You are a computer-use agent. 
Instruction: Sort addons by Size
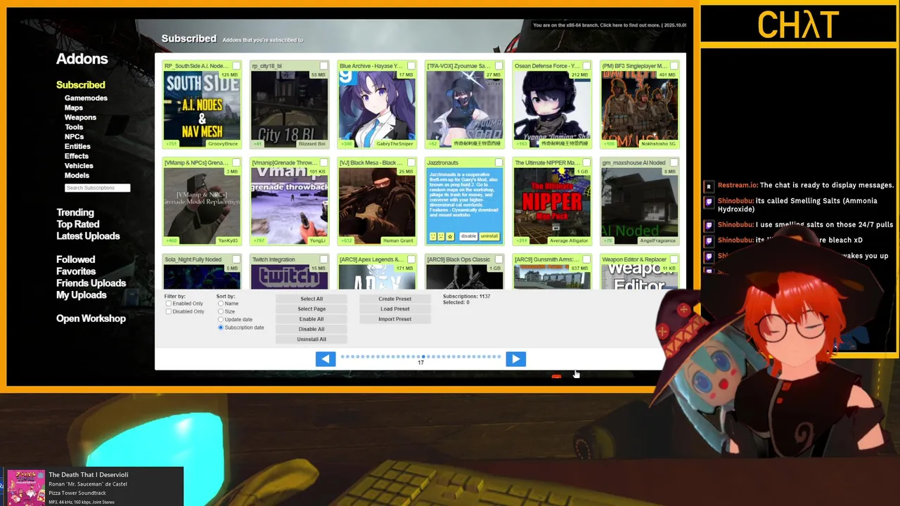click(221, 311)
